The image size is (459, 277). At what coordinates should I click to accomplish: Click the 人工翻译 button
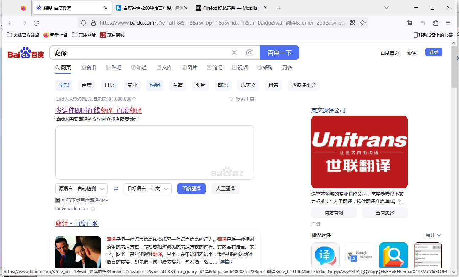pyautogui.click(x=226, y=189)
